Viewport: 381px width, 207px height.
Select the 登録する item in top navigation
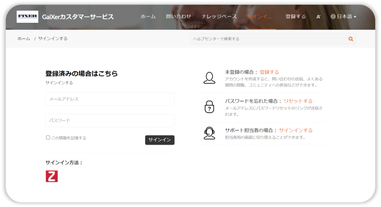click(295, 17)
